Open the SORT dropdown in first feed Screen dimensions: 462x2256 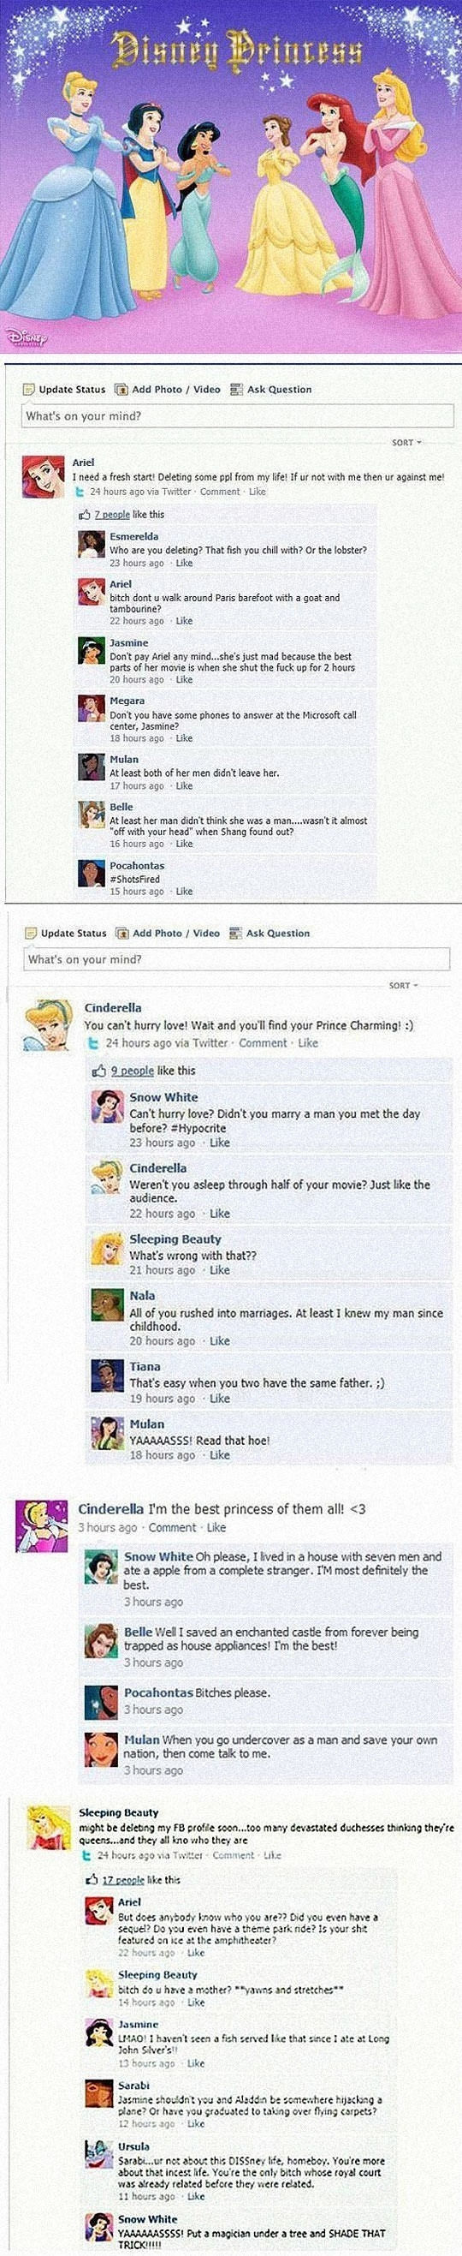[407, 442]
